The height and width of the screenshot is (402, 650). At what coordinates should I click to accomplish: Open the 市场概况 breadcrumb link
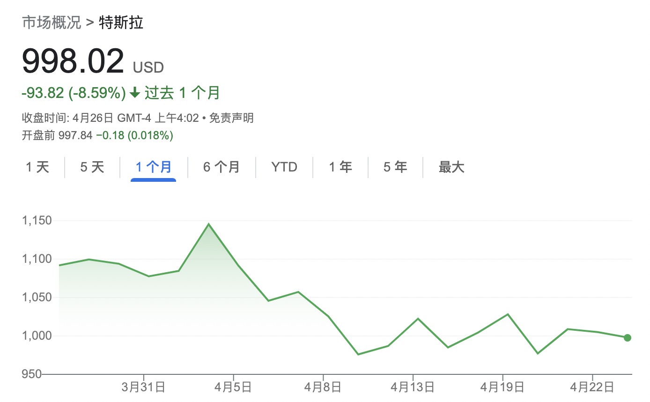52,23
